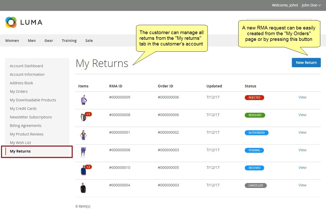
Task: Click the AUTHORIZED status badge
Action: point(257,133)
